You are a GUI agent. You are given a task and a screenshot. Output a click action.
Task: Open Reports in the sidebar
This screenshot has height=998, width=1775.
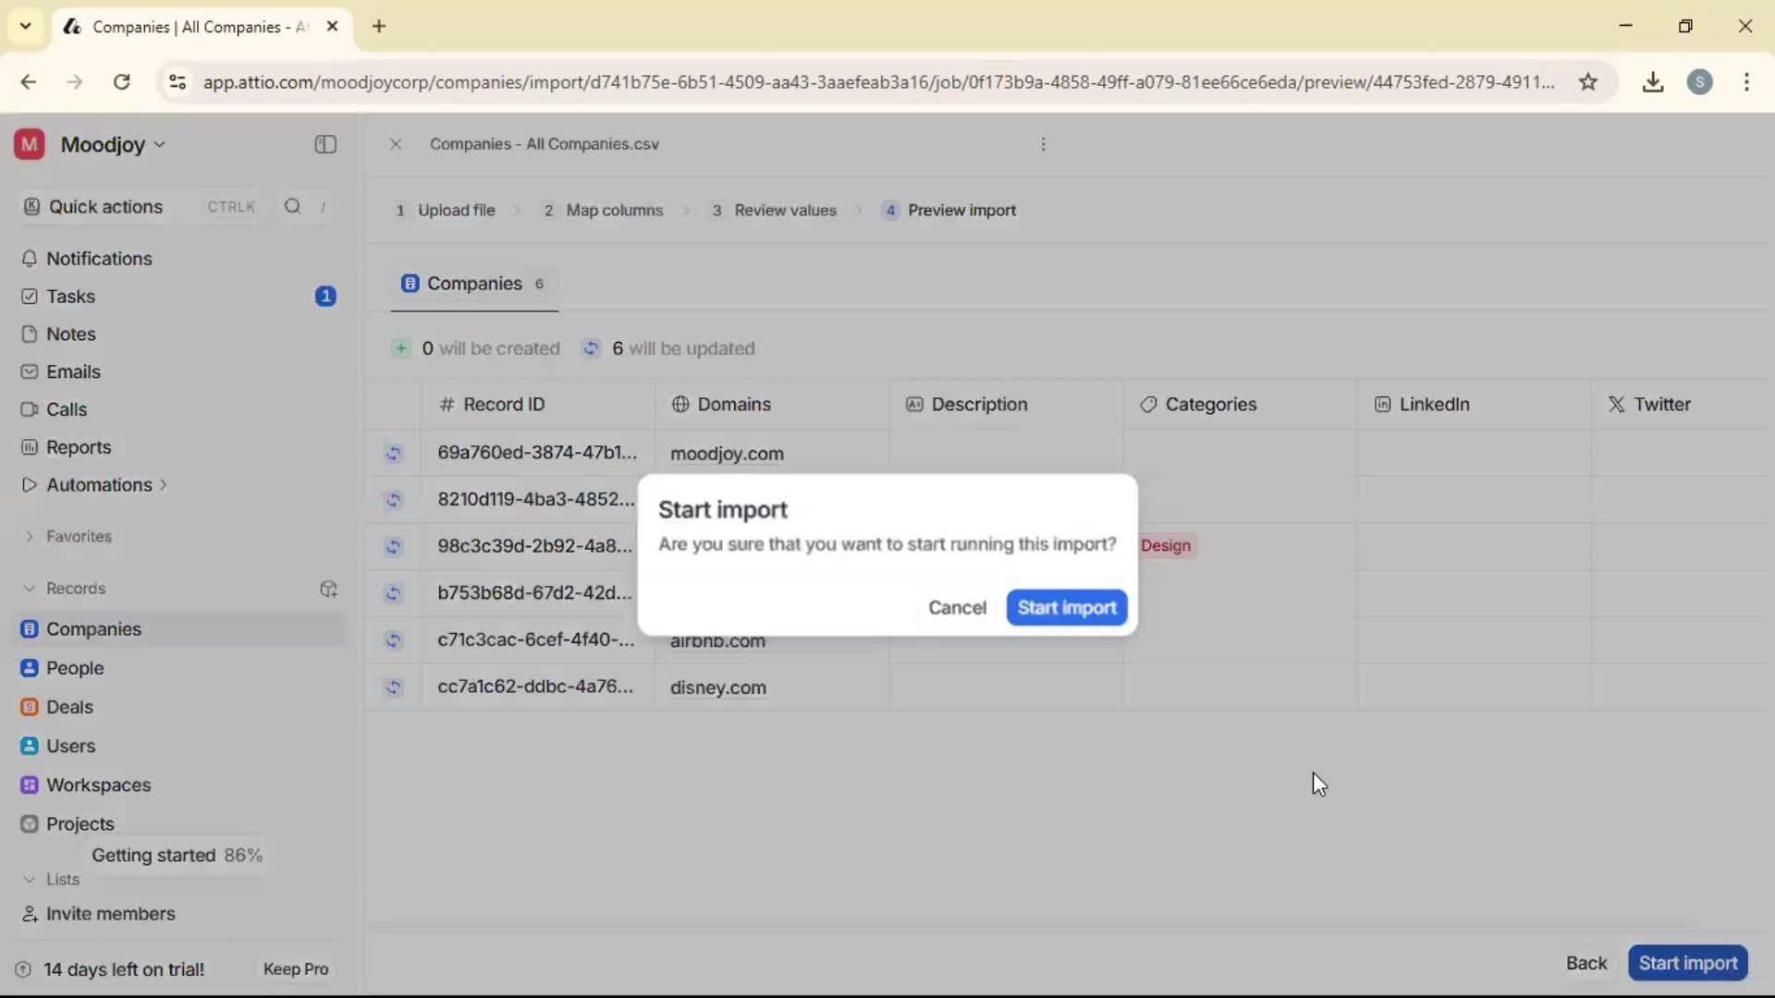coord(77,447)
